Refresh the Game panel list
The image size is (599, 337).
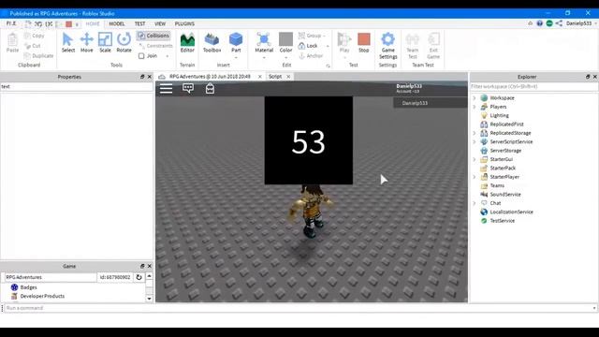pyautogui.click(x=139, y=277)
